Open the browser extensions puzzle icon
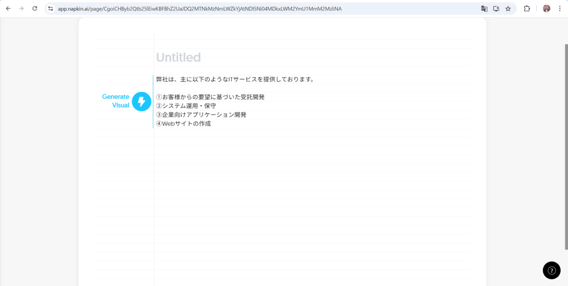568x286 pixels. [527, 9]
